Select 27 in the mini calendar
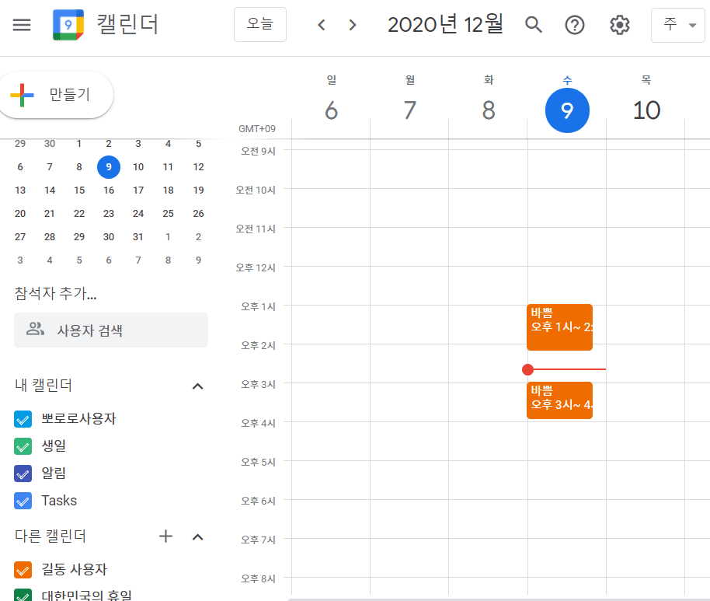Image resolution: width=710 pixels, height=601 pixels. tap(20, 236)
